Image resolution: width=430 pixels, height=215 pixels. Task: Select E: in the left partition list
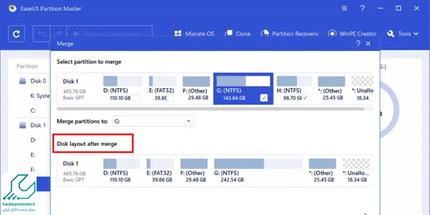pyautogui.click(x=33, y=155)
